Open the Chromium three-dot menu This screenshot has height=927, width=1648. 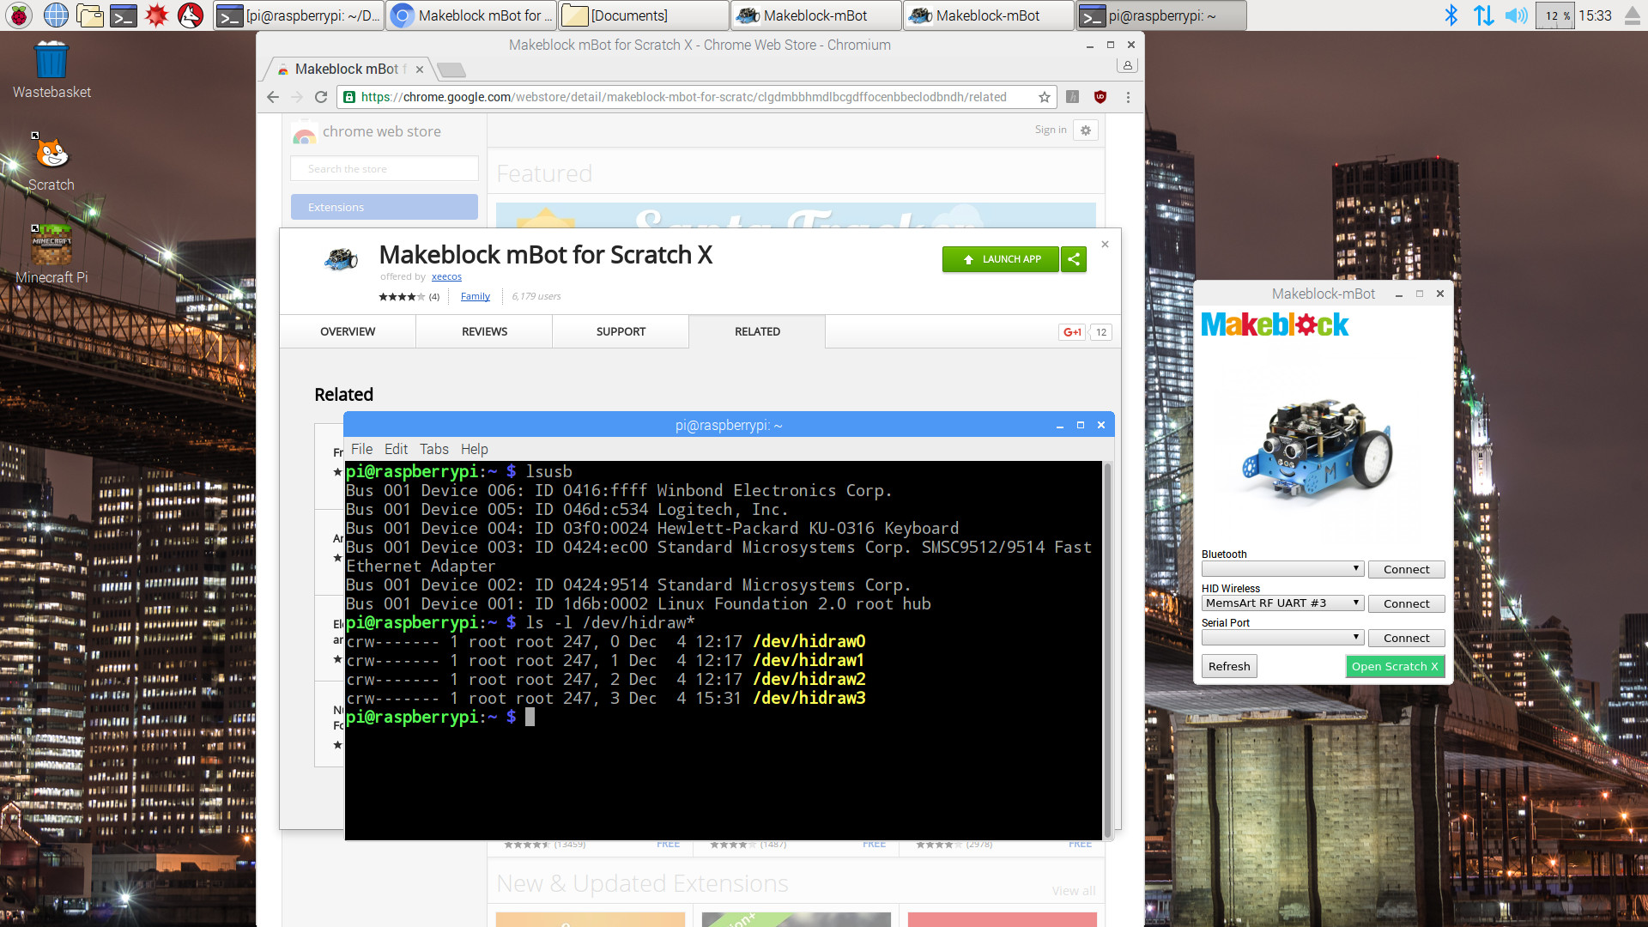1128,97
